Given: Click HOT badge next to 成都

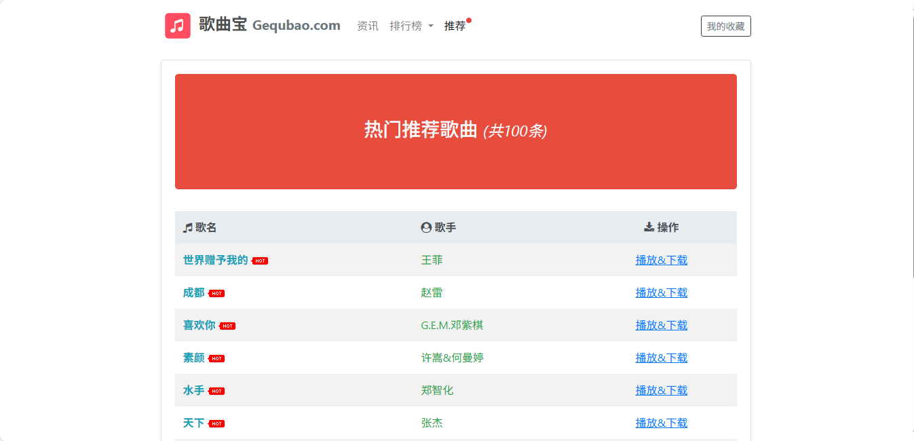Looking at the screenshot, I should tap(216, 294).
